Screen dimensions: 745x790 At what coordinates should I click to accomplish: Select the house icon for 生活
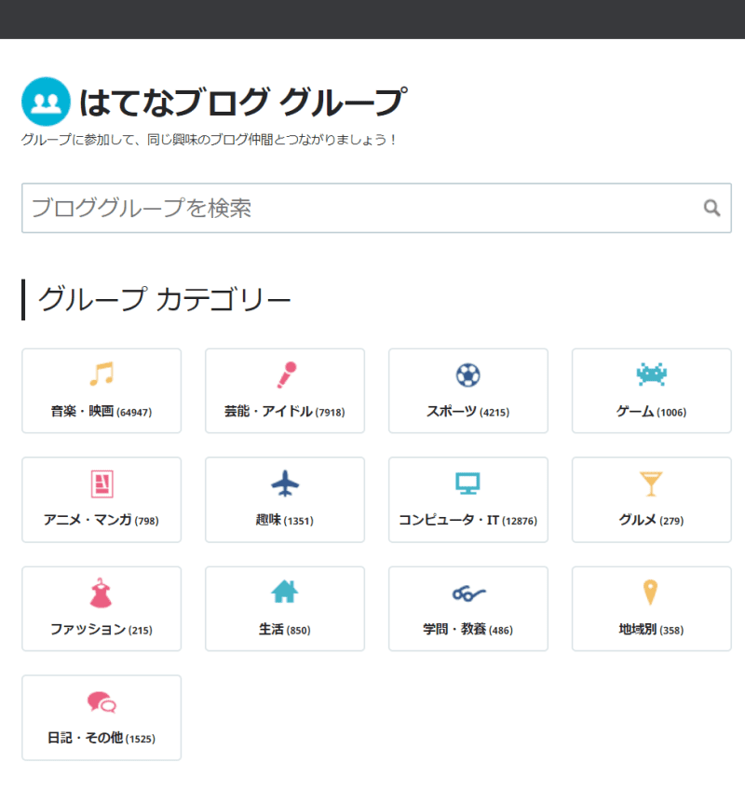[285, 592]
